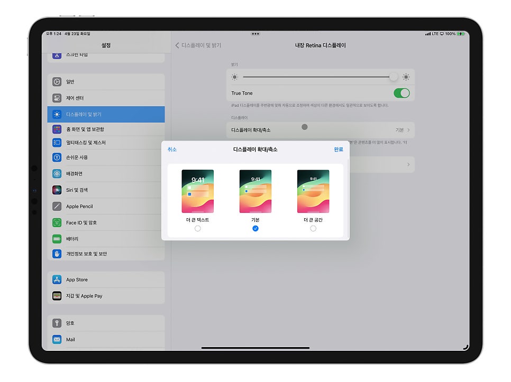Go back to 디스플레이 및 밝기

(x=198, y=45)
